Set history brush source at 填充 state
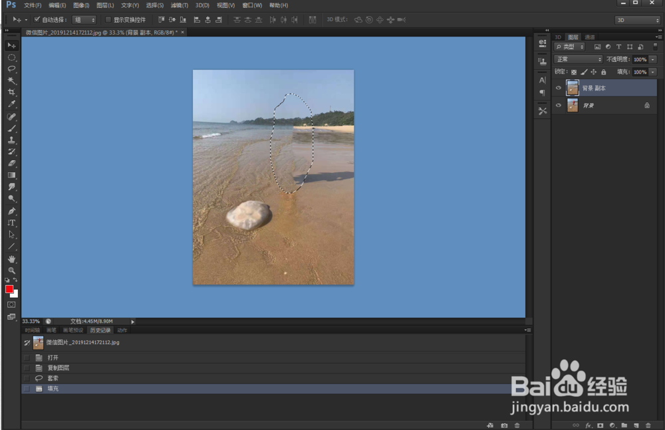 tap(27, 388)
